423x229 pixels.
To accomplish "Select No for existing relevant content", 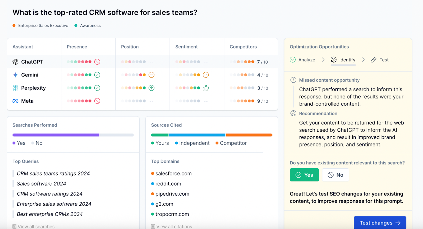I will 335,175.
